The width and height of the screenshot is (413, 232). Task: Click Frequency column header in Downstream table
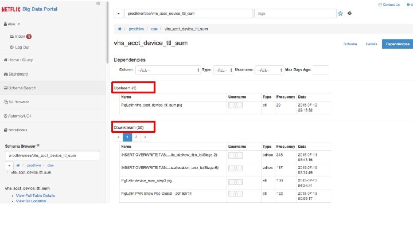tap(286, 147)
